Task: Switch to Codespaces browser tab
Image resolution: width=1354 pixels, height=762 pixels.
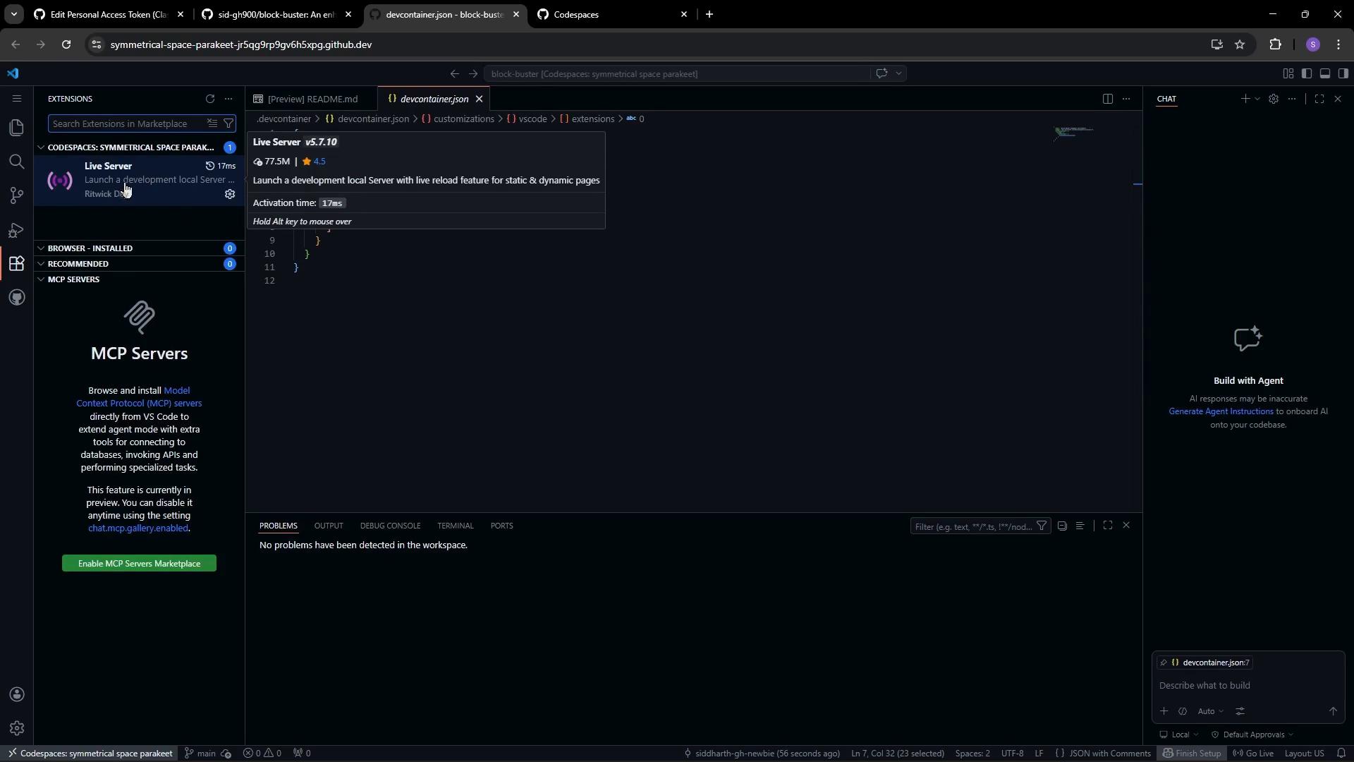Action: [x=611, y=14]
